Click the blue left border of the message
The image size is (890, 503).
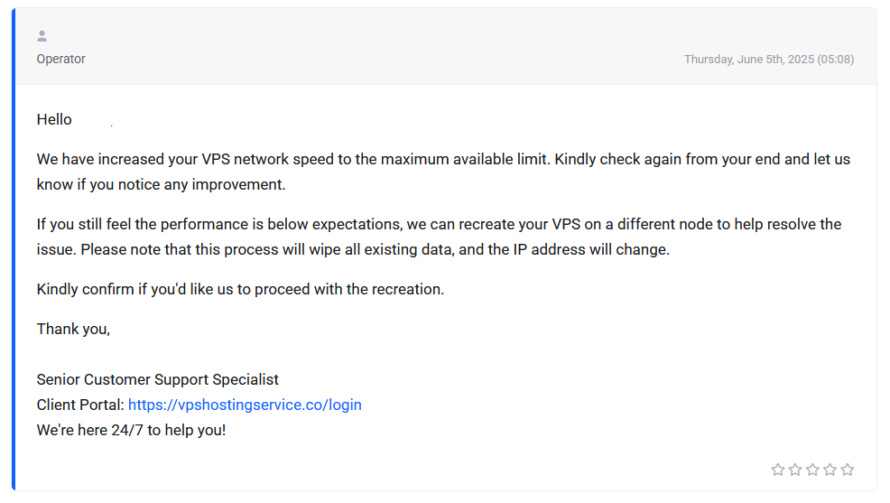(14, 249)
